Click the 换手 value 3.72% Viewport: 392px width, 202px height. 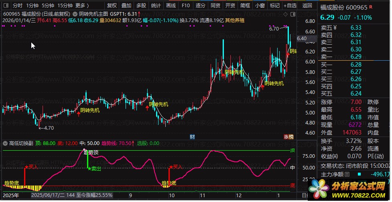[x=353, y=141]
